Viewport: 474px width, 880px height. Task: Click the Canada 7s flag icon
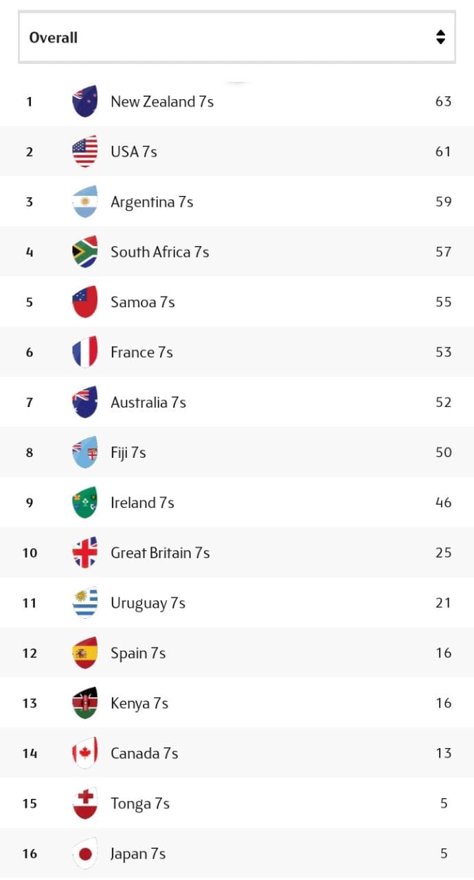(x=85, y=753)
